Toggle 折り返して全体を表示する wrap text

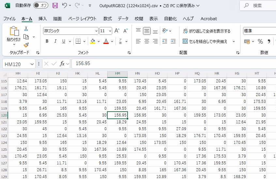click(x=207, y=31)
